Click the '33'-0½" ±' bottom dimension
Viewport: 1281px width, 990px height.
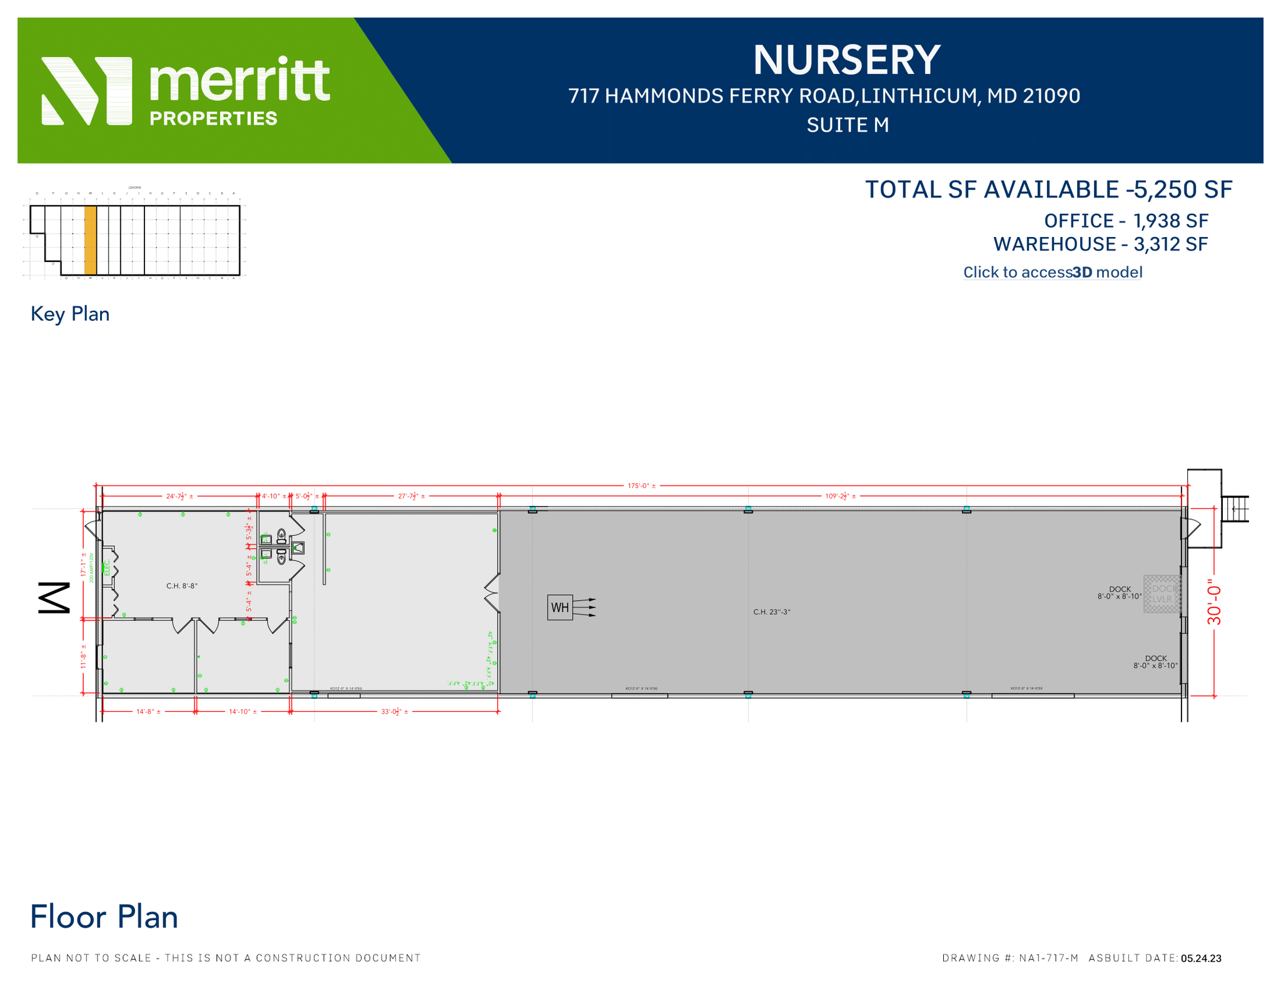[x=395, y=712]
